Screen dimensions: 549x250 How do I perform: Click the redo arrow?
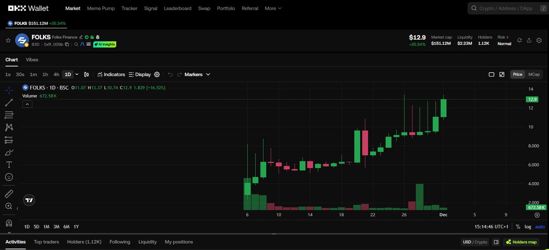pyautogui.click(x=180, y=74)
